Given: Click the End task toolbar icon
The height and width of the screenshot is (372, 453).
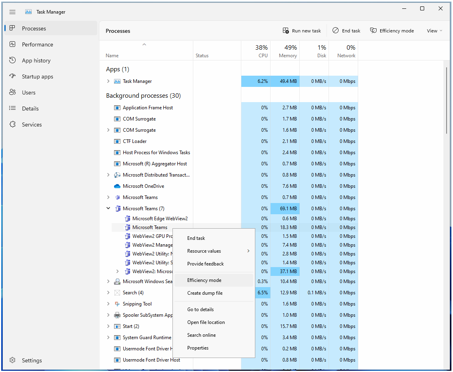Looking at the screenshot, I should (x=335, y=30).
